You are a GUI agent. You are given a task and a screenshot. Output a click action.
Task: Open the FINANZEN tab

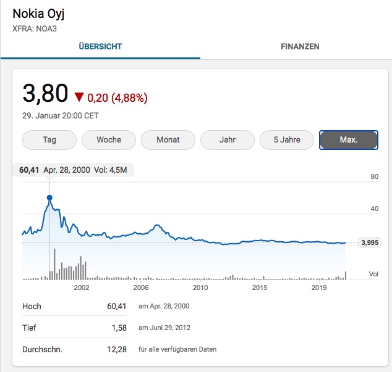(300, 46)
